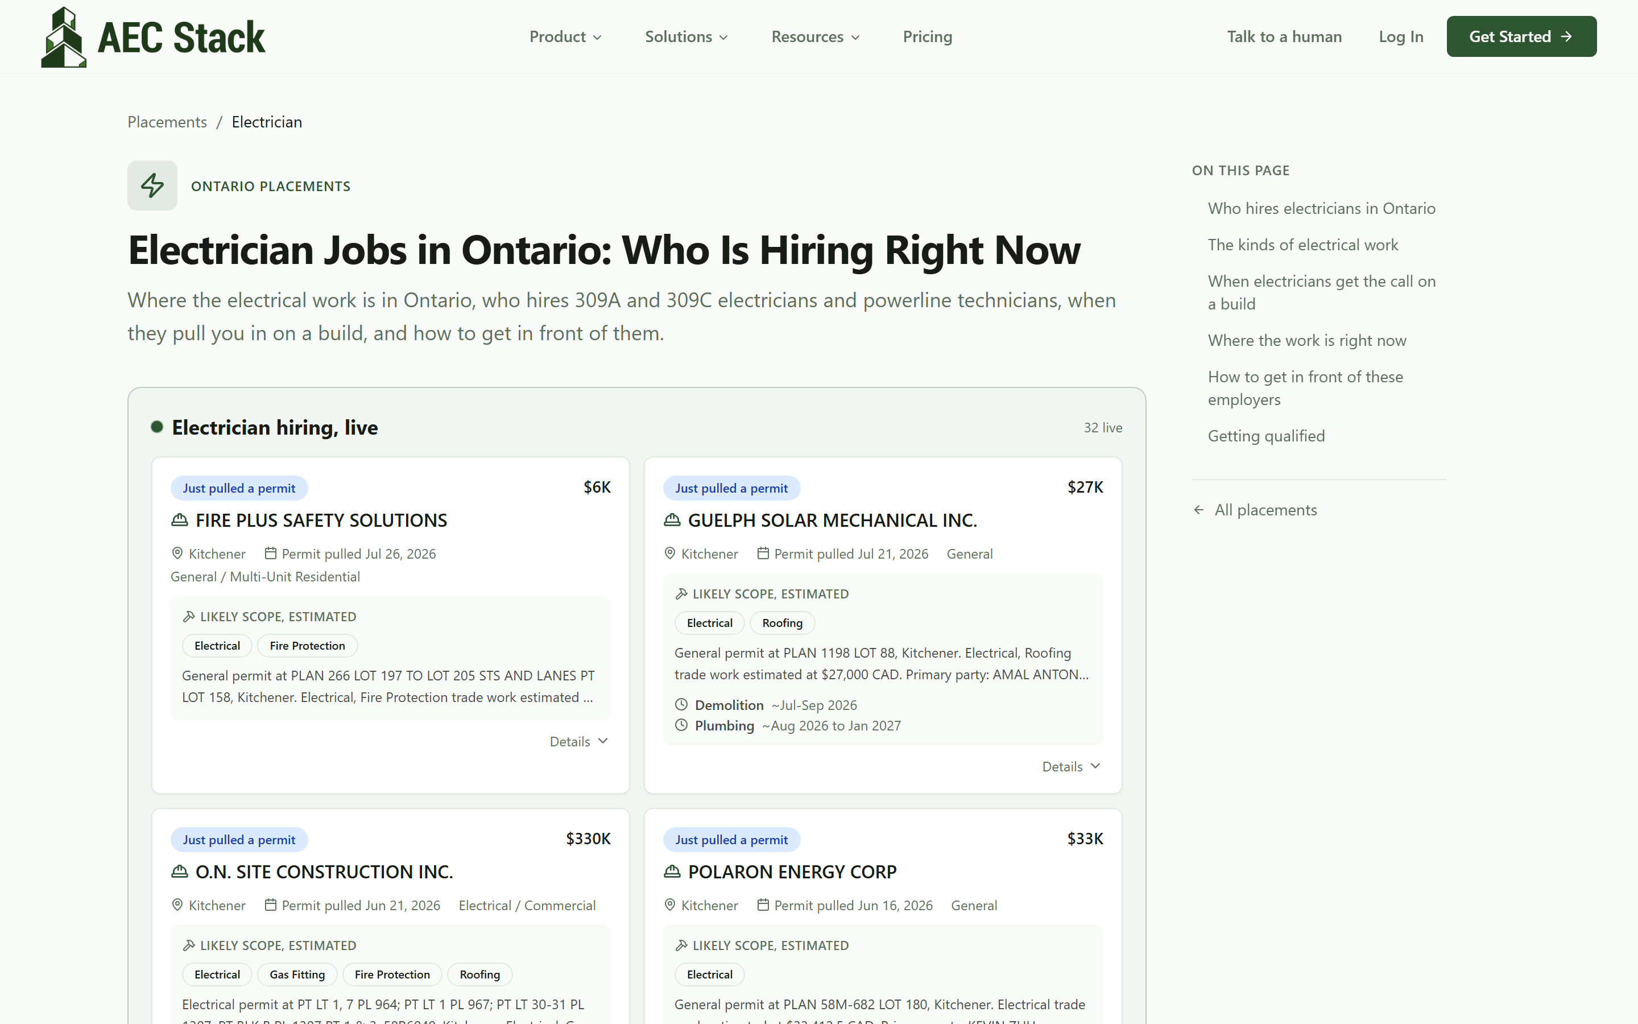
Task: Click the location pin in the O.N. Site Construction card
Action: 177,905
